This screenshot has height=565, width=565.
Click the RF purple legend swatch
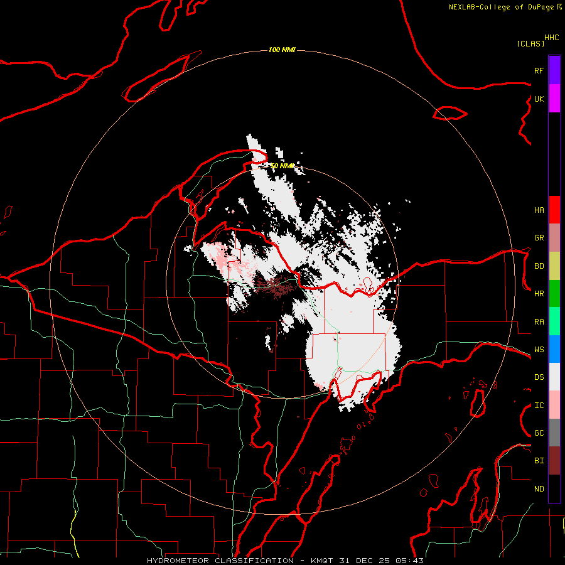(554, 70)
